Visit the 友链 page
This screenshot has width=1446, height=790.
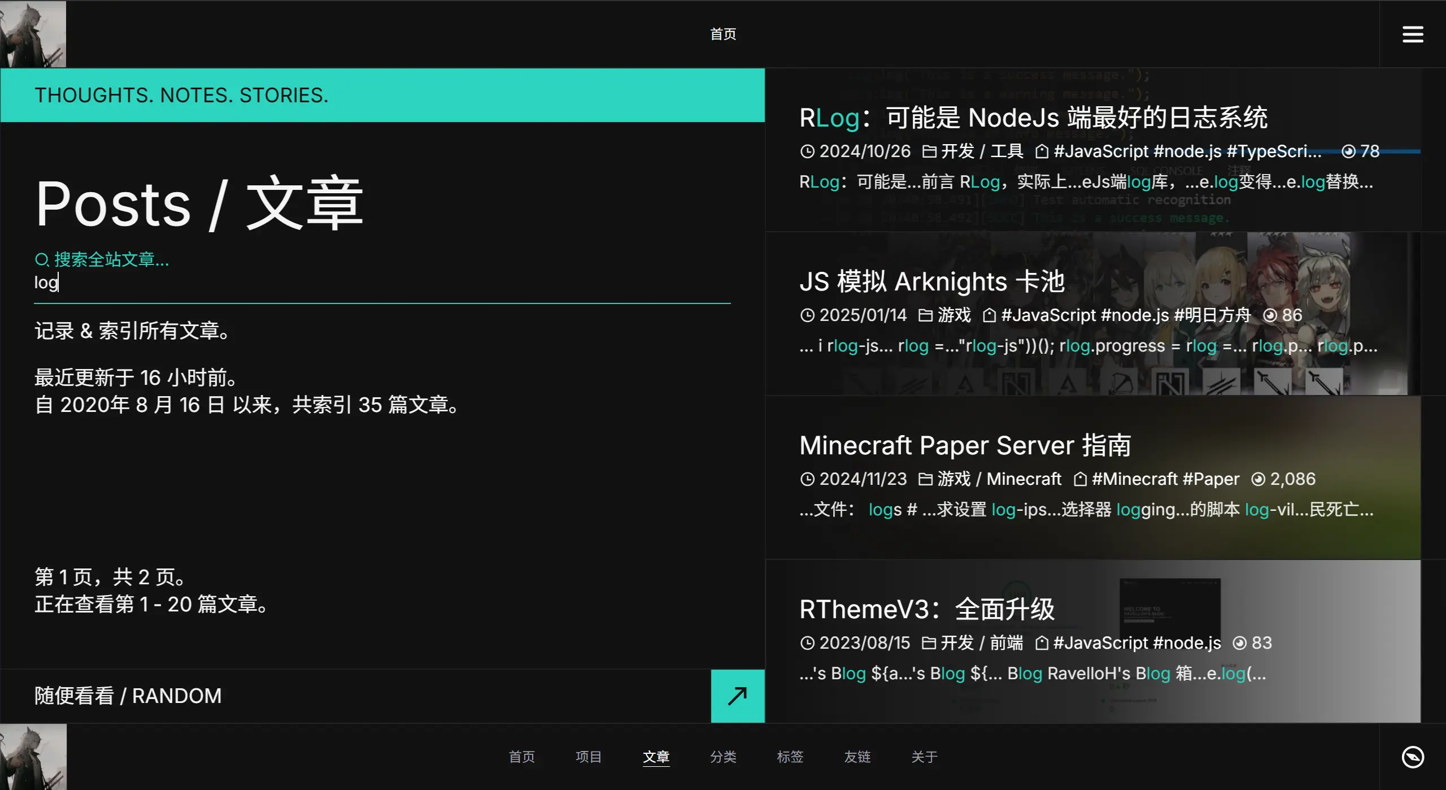click(x=857, y=757)
